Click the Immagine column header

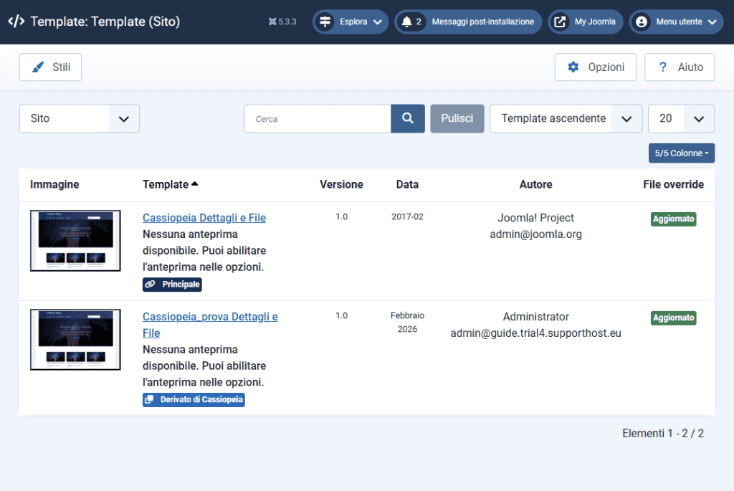[54, 184]
